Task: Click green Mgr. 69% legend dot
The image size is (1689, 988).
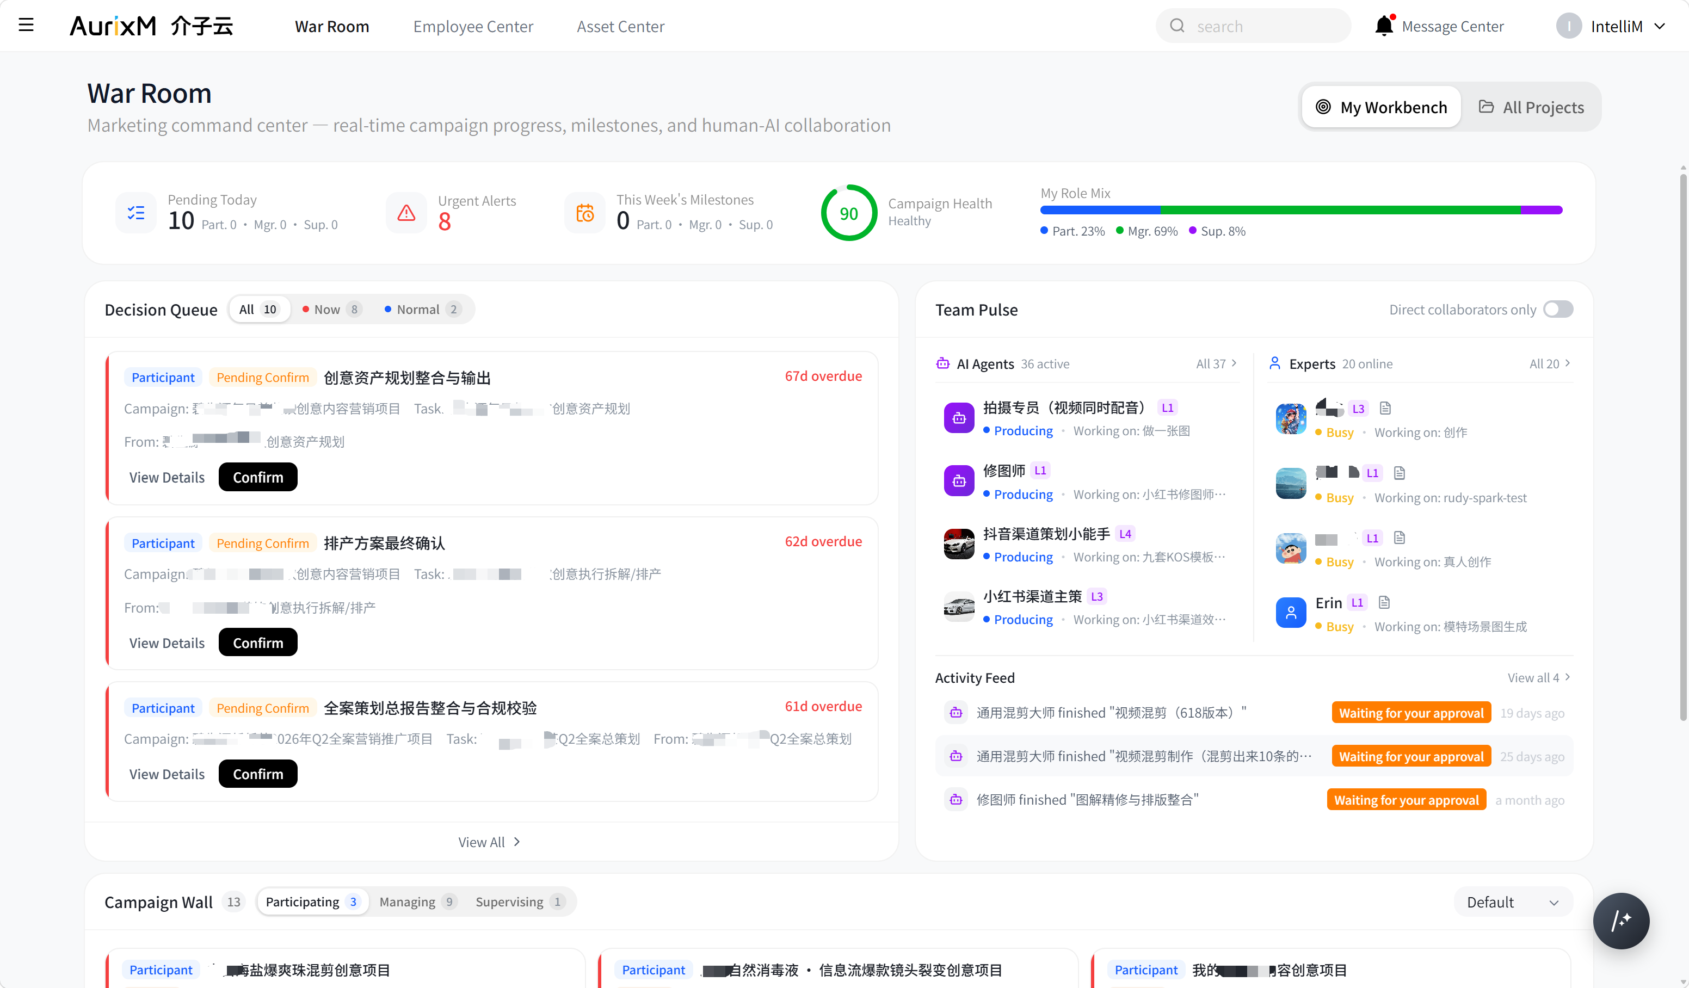Action: click(x=1119, y=231)
